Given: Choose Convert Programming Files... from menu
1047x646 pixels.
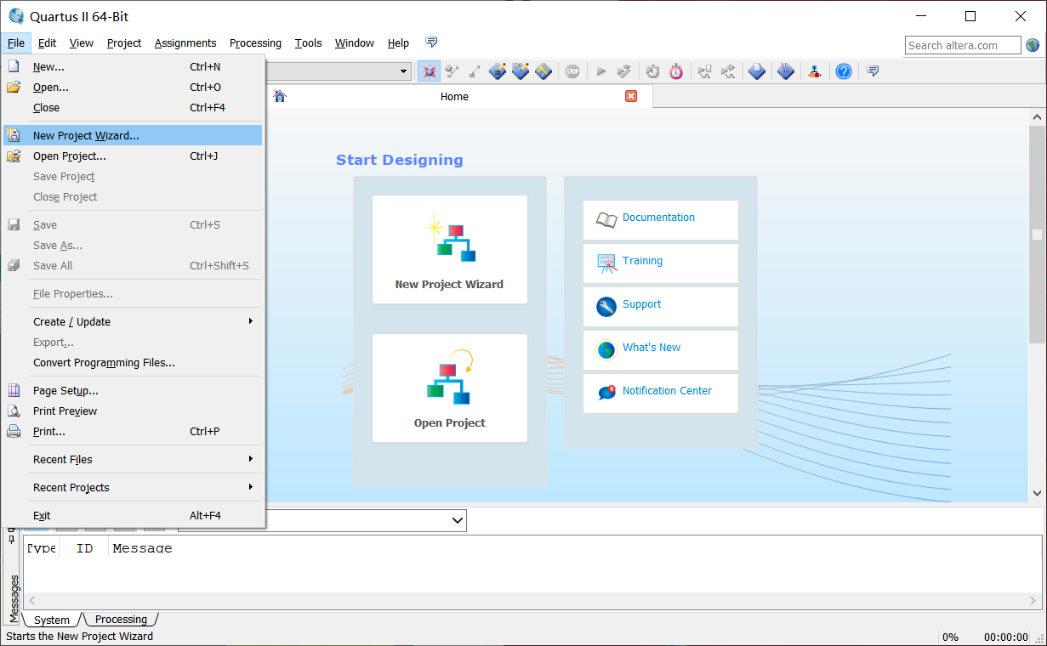Looking at the screenshot, I should pos(104,362).
